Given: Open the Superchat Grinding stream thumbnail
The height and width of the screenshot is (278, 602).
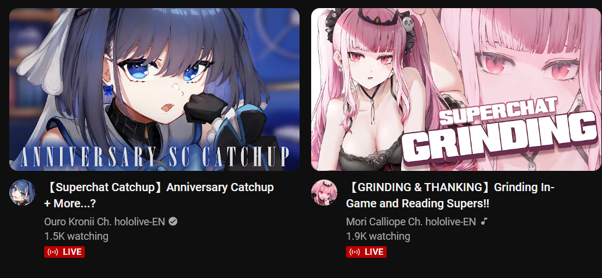Looking at the screenshot, I should click(456, 89).
